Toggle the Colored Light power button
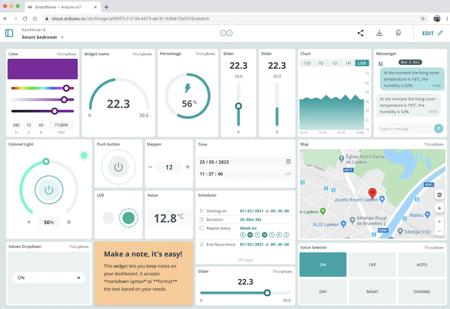 tap(49, 190)
